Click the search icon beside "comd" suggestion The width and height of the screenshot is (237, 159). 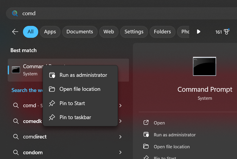(x=16, y=105)
